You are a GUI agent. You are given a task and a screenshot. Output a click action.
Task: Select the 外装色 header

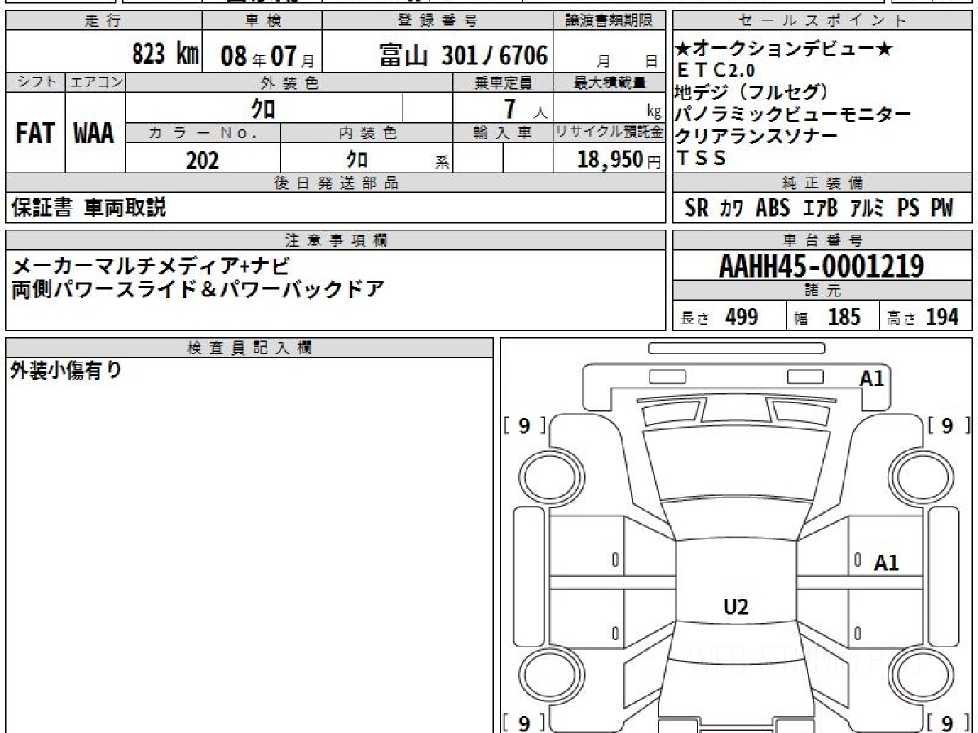point(289,82)
